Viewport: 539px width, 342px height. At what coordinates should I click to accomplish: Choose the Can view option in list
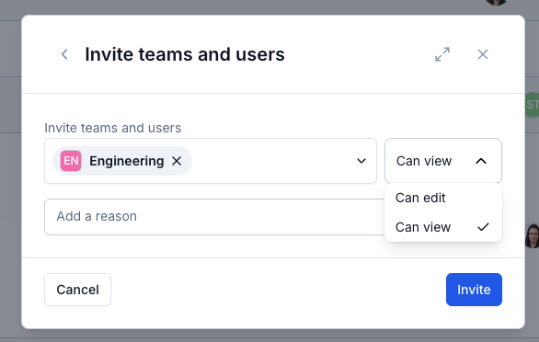click(443, 227)
